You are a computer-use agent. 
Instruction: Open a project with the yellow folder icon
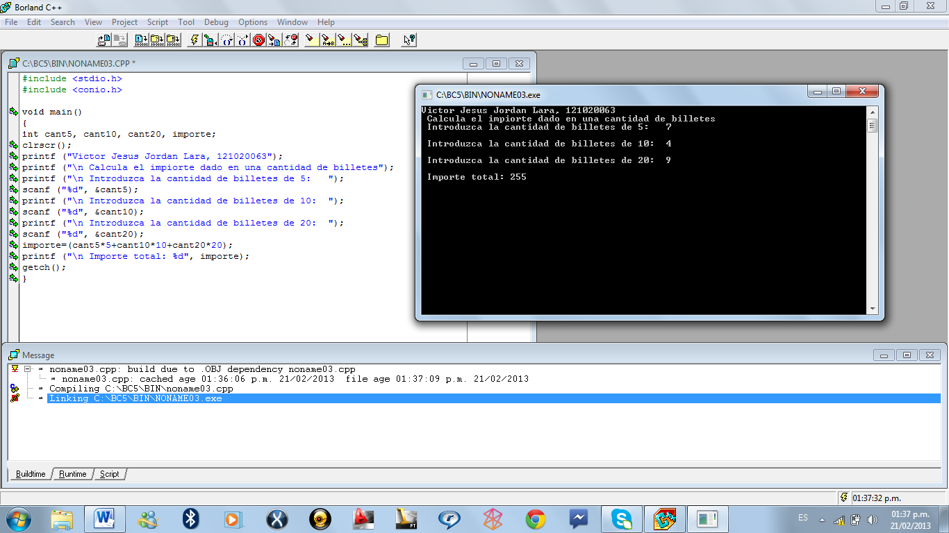tap(380, 40)
